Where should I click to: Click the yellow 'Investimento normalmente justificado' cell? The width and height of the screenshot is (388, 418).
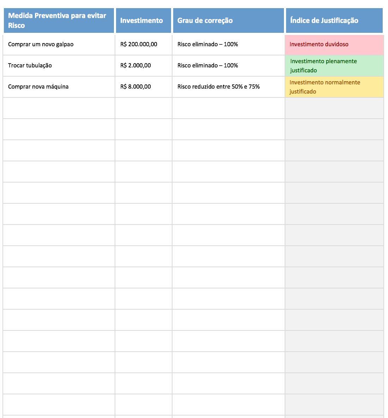point(334,87)
